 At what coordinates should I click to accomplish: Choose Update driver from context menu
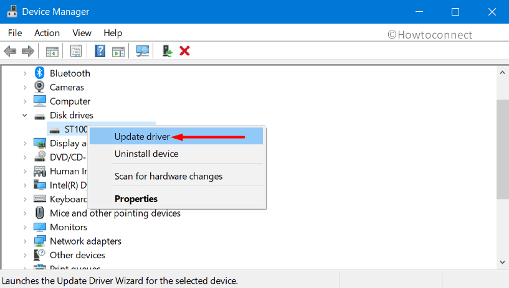click(x=176, y=136)
